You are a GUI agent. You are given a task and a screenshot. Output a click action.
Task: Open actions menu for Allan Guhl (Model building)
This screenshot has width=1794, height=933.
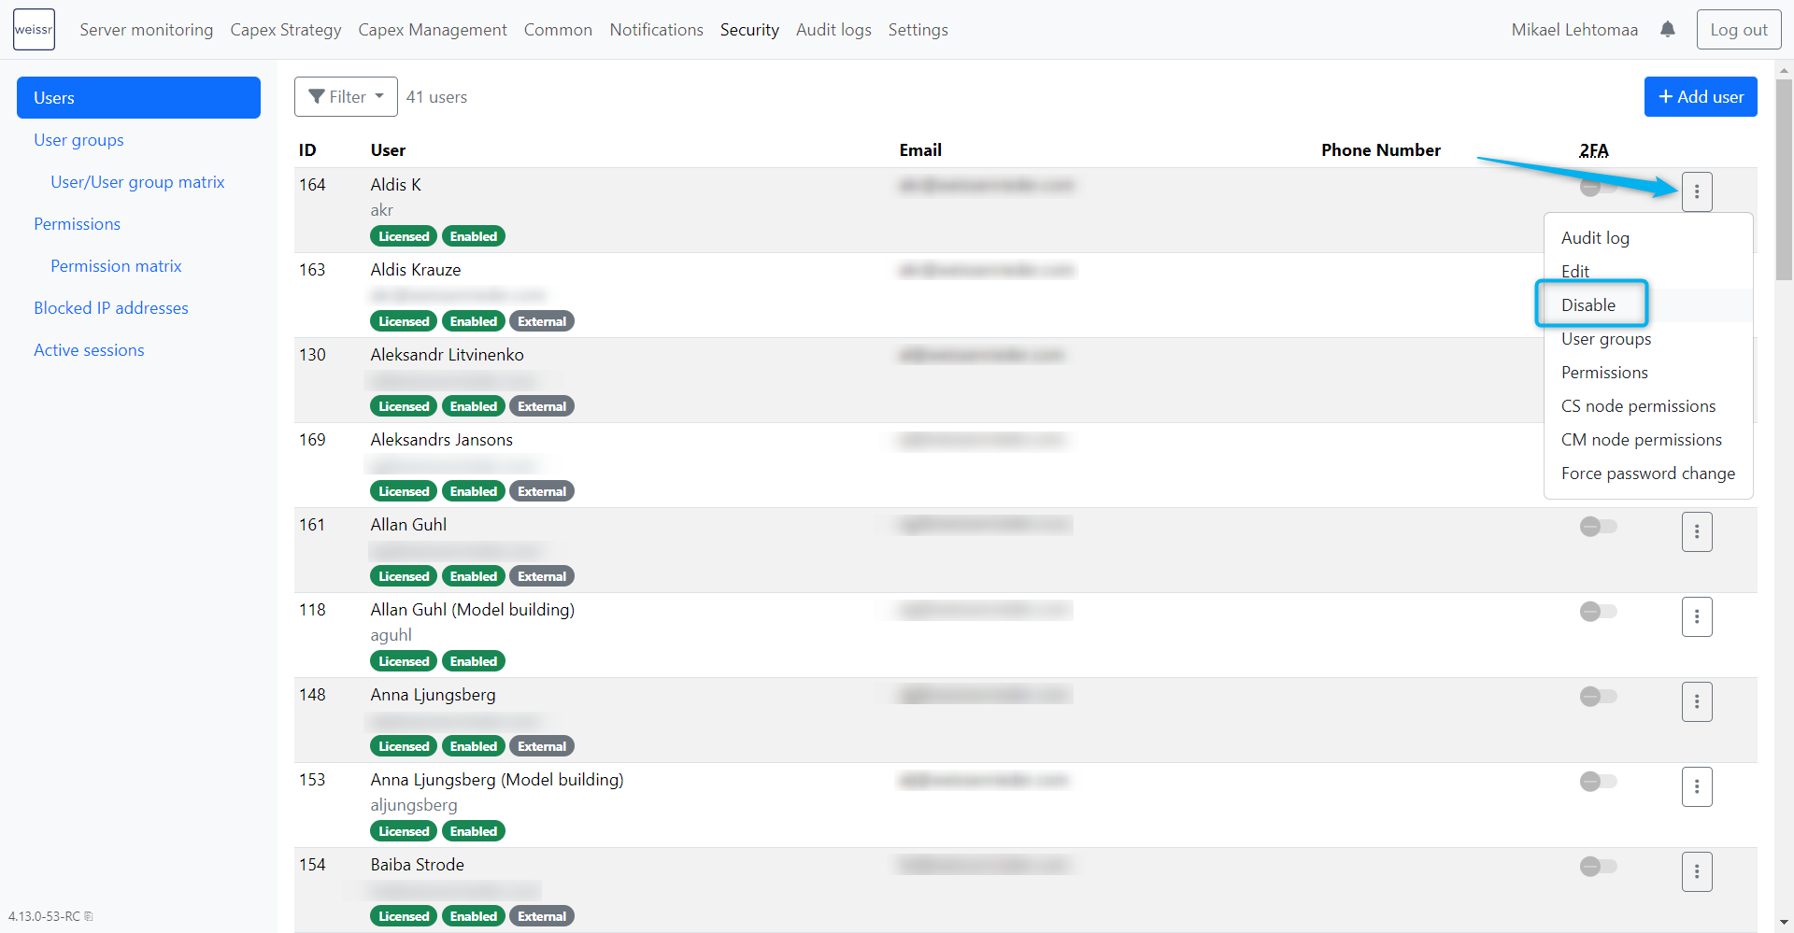point(1697,617)
